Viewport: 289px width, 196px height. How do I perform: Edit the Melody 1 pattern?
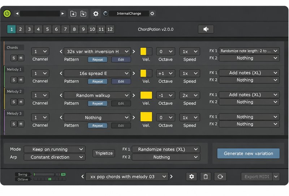pos(121,81)
